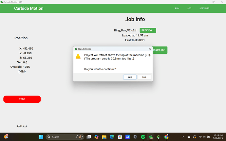The height and width of the screenshot is (141, 226).
Task: Click the Build: 618 label
Action: coord(22,126)
